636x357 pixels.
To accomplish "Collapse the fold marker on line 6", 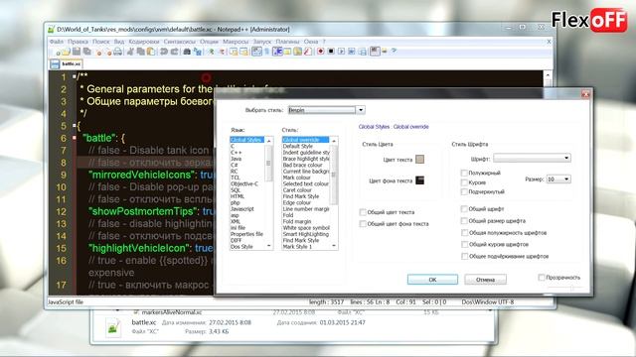I will (x=75, y=138).
